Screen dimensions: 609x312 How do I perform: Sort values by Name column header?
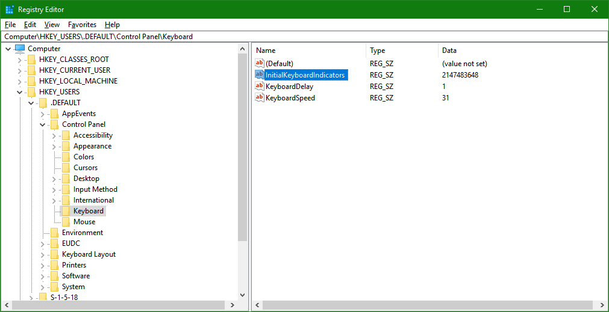coord(309,50)
